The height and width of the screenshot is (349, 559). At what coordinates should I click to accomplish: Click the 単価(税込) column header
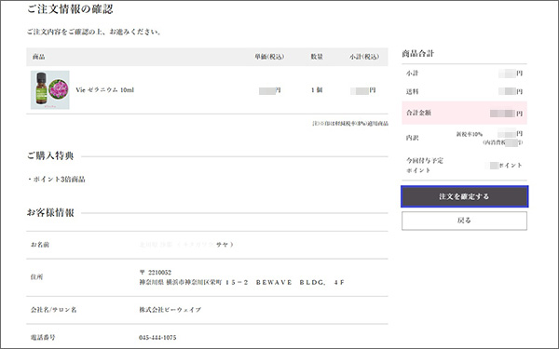[269, 57]
